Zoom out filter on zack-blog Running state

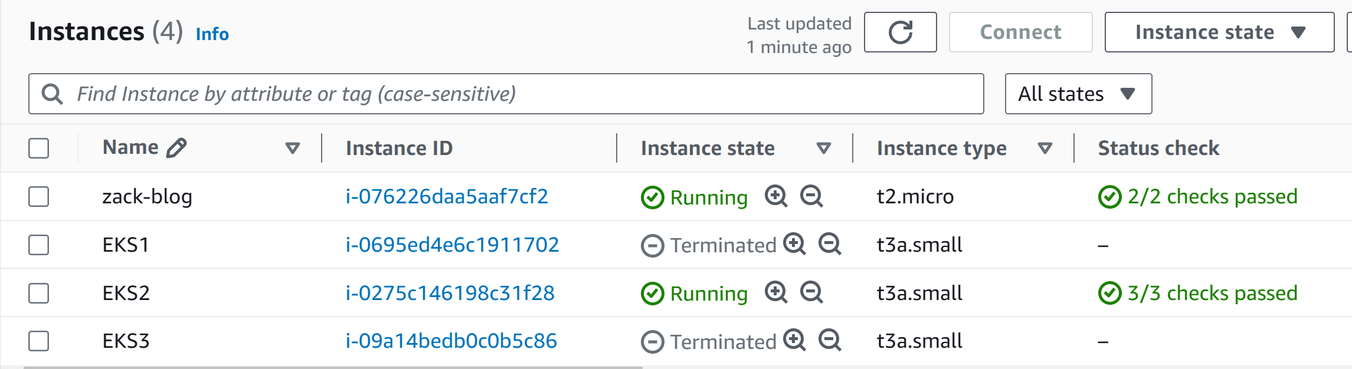pos(811,196)
